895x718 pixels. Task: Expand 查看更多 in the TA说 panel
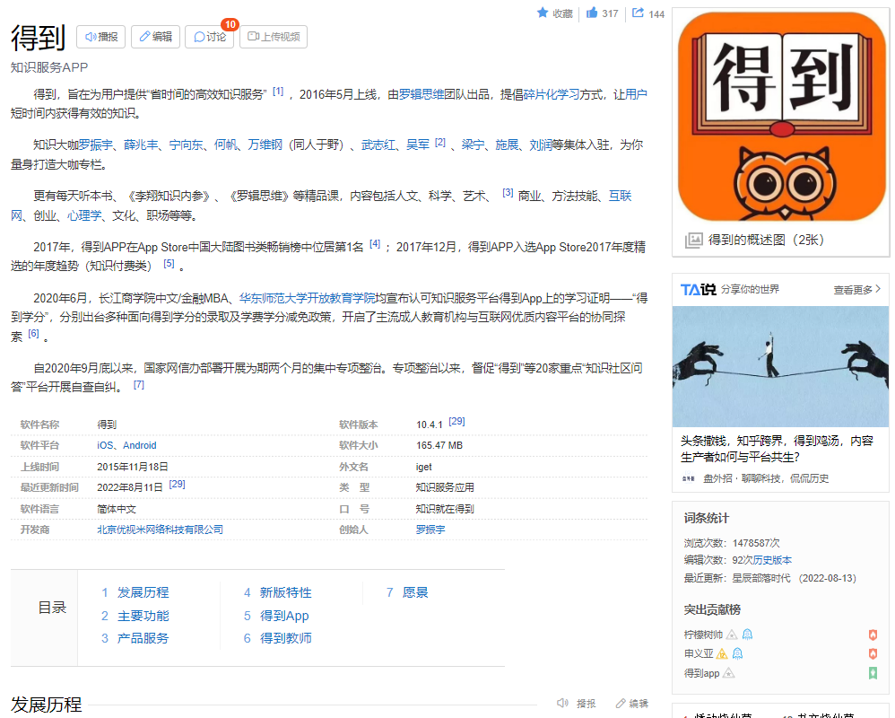pos(856,290)
